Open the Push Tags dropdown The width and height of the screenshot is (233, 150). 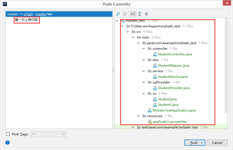coord(48,134)
